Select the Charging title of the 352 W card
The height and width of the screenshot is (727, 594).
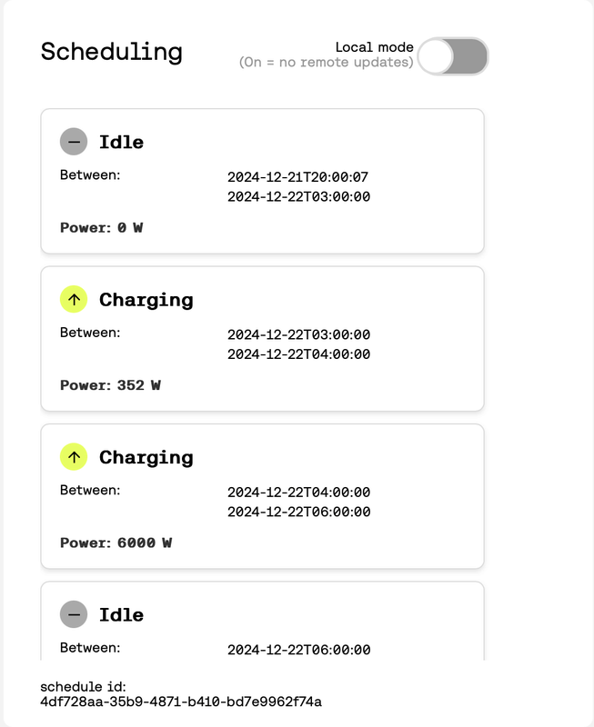[146, 300]
